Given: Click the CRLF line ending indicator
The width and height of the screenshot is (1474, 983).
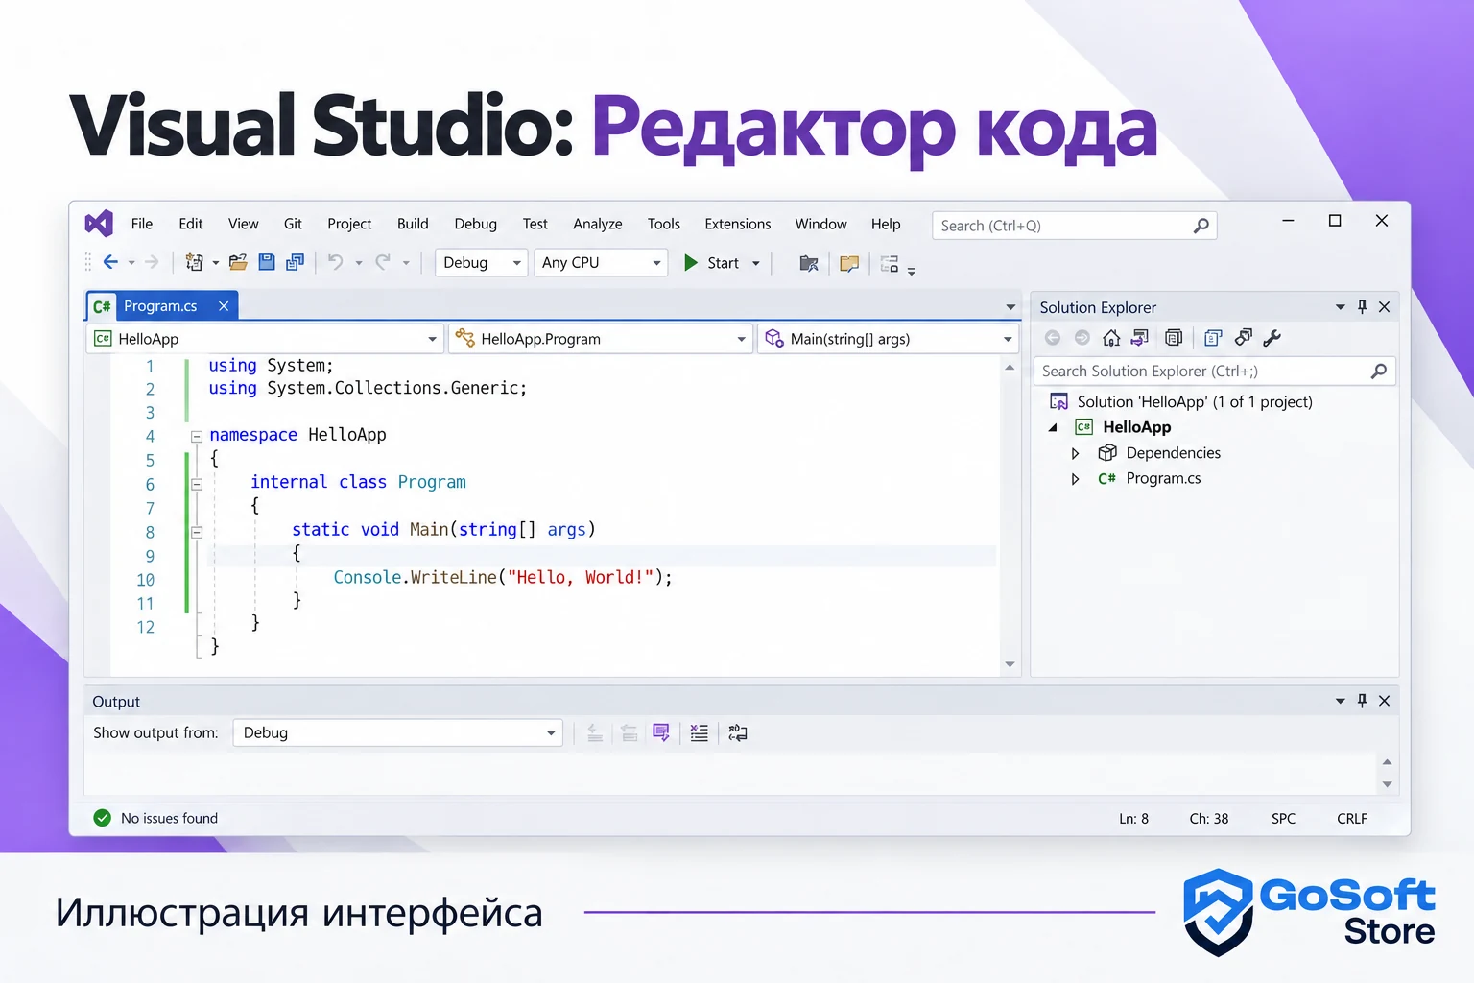Looking at the screenshot, I should [1352, 819].
